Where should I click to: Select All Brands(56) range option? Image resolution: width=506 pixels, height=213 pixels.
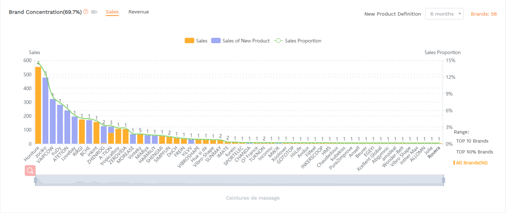(472, 163)
